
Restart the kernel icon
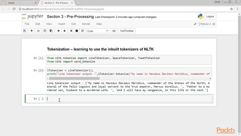pyautogui.click(x=82, y=31)
